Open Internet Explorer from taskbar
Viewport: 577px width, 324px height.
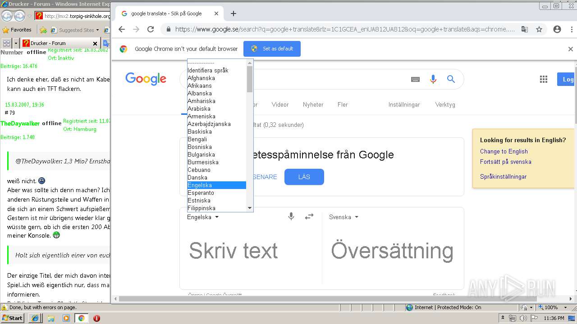coord(35,318)
